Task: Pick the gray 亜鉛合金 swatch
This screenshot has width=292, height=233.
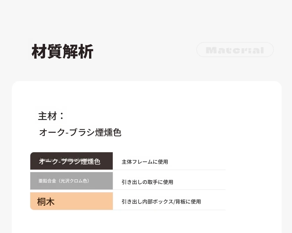Action: tap(71, 181)
